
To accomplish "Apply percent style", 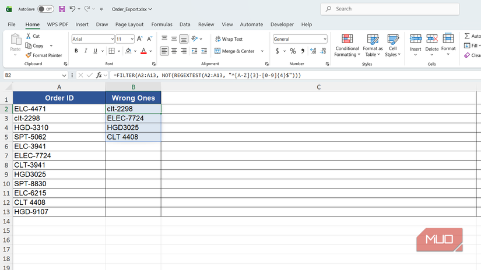I will click(x=293, y=51).
